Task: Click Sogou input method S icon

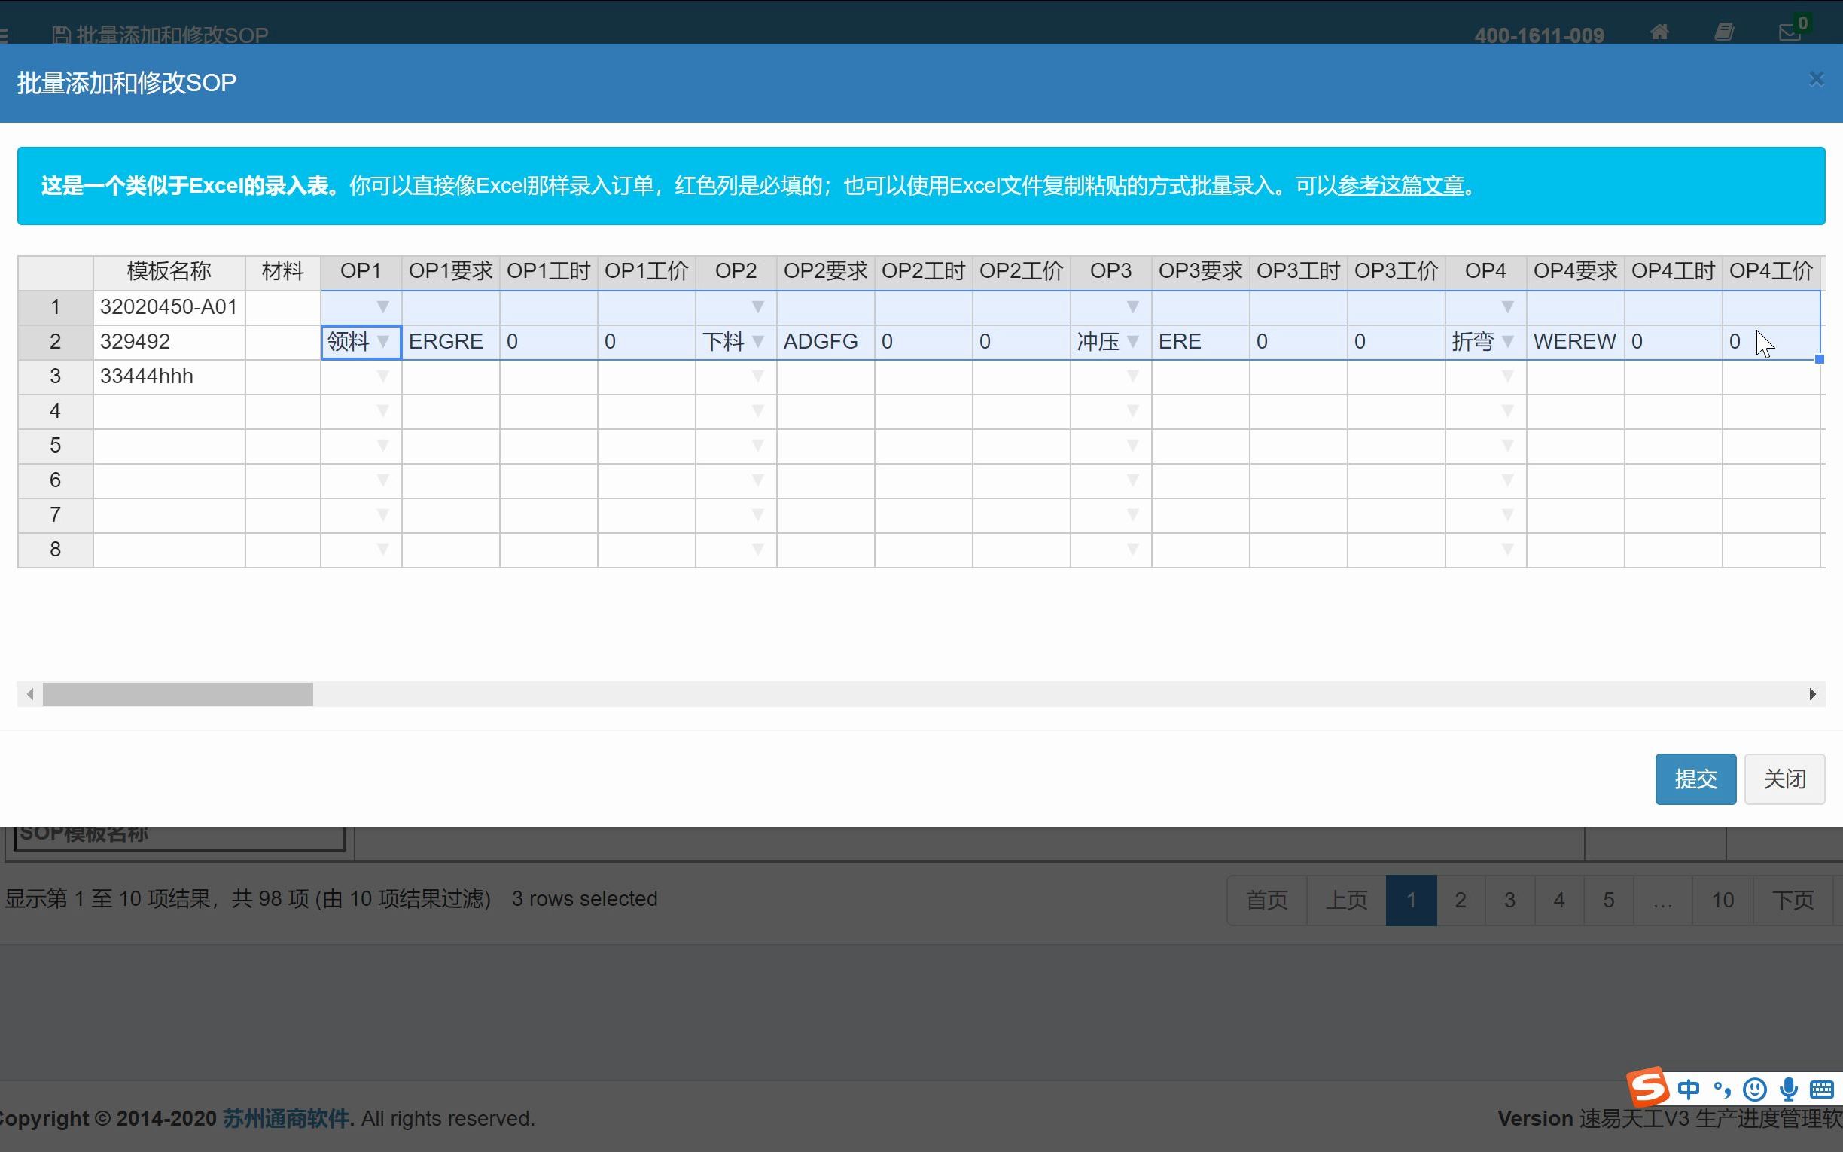Action: click(1648, 1087)
